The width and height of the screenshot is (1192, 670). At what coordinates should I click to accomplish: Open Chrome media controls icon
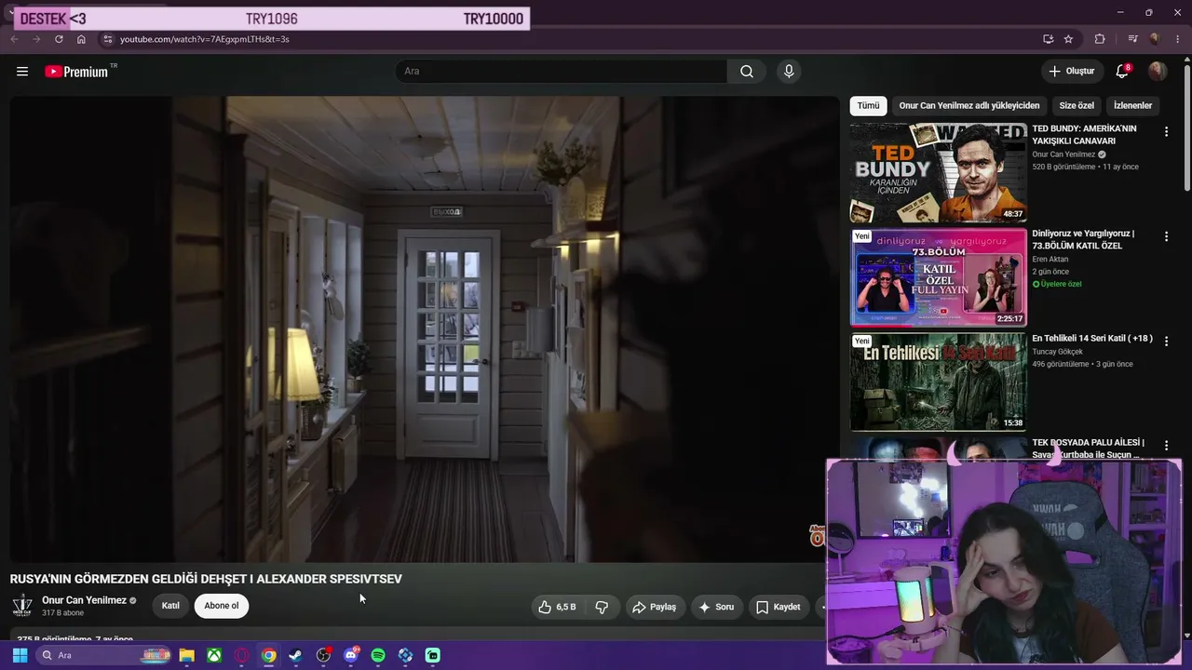(x=1132, y=39)
